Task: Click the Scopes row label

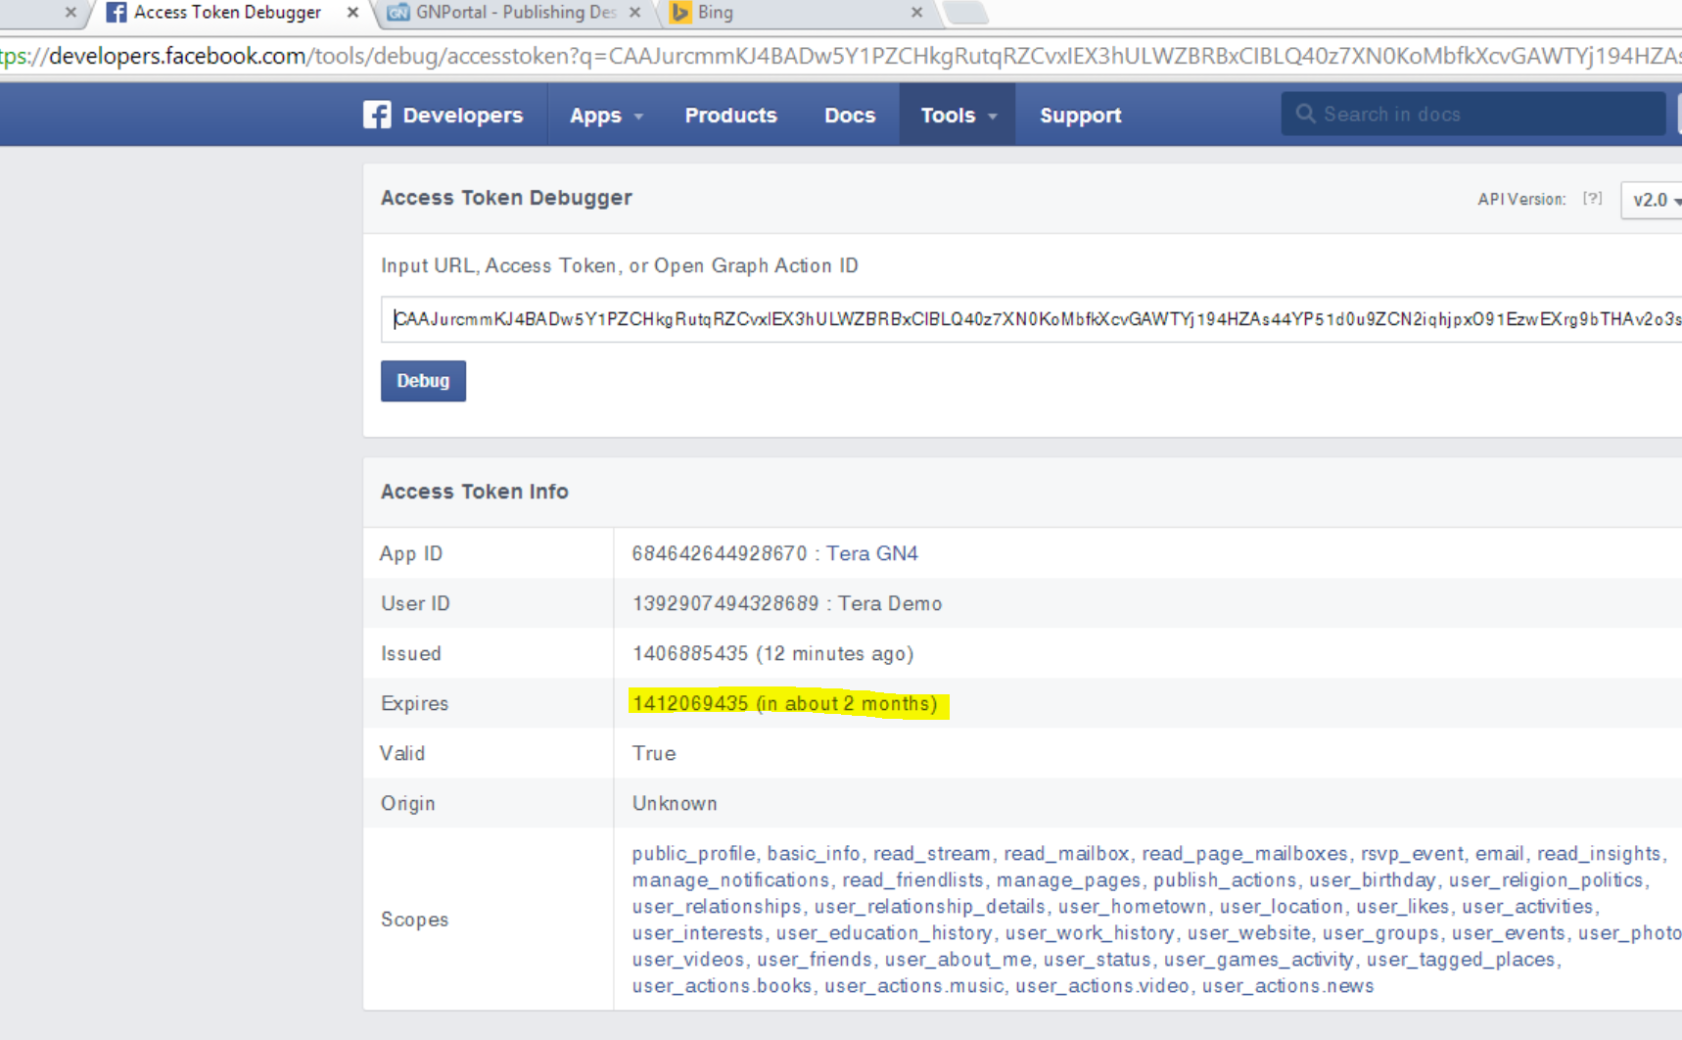Action: (414, 920)
